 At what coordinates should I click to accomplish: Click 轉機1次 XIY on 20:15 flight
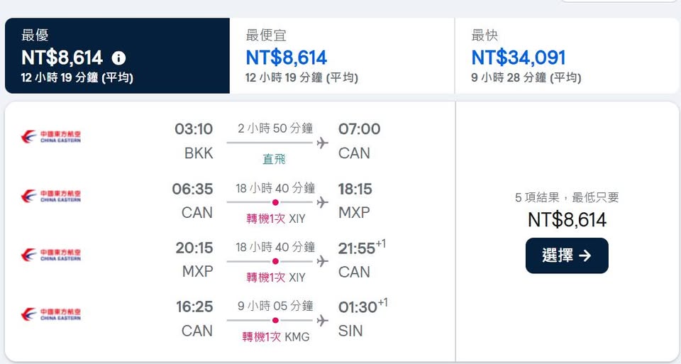(276, 277)
